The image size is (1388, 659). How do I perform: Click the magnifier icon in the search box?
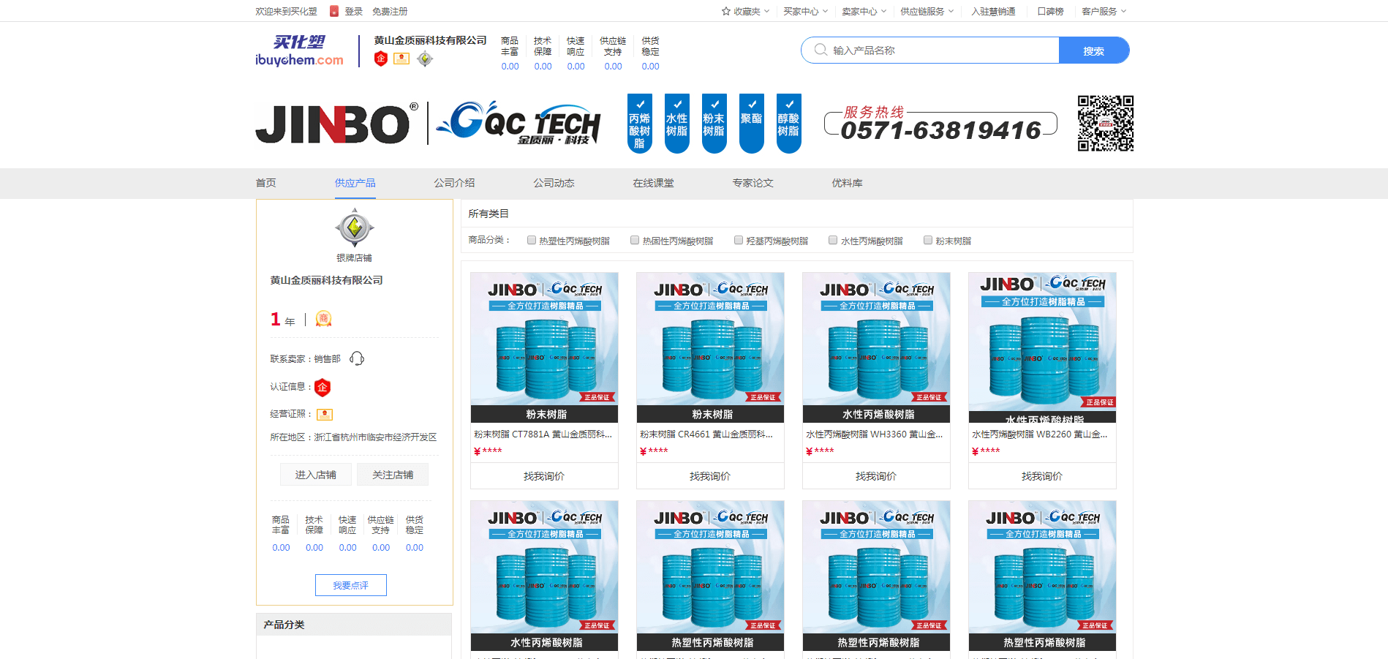pyautogui.click(x=821, y=50)
